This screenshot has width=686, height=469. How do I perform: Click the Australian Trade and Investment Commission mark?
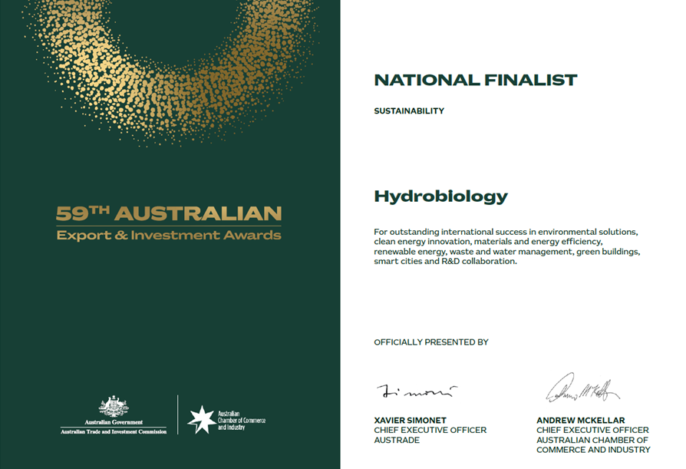(114, 431)
